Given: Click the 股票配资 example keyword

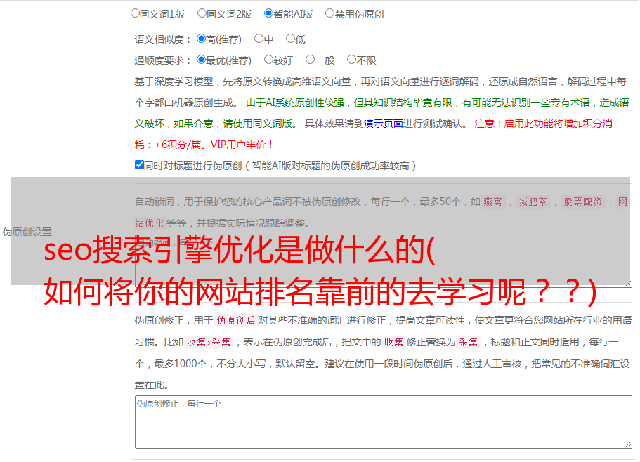Looking at the screenshot, I should tap(582, 202).
